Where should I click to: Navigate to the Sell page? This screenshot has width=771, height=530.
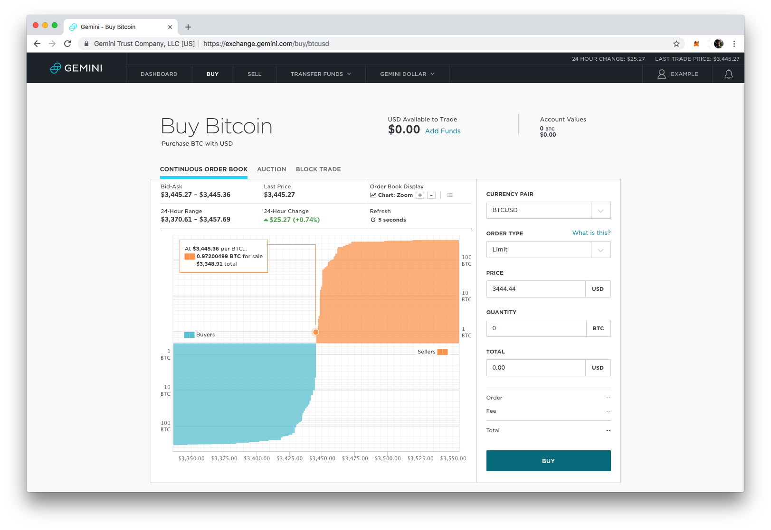click(255, 74)
